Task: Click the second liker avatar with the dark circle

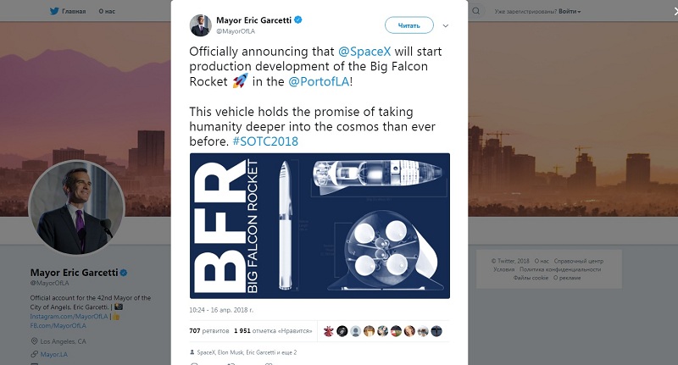Action: click(x=342, y=331)
